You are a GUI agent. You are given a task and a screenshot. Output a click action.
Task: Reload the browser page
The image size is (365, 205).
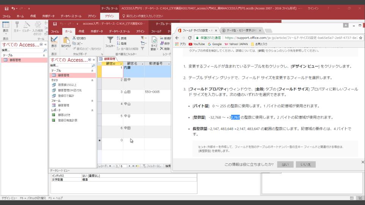pyautogui.click(x=190, y=38)
